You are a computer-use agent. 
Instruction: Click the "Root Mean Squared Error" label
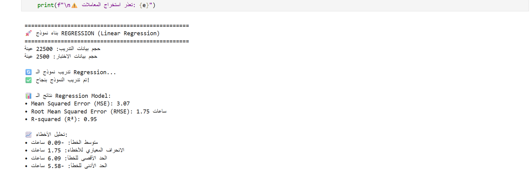tap(69, 112)
